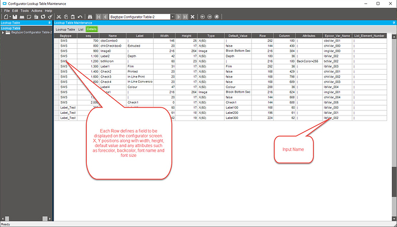This screenshot has width=397, height=227.
Task: Select the lblVar_005 variable cell
Action: (x=337, y=103)
